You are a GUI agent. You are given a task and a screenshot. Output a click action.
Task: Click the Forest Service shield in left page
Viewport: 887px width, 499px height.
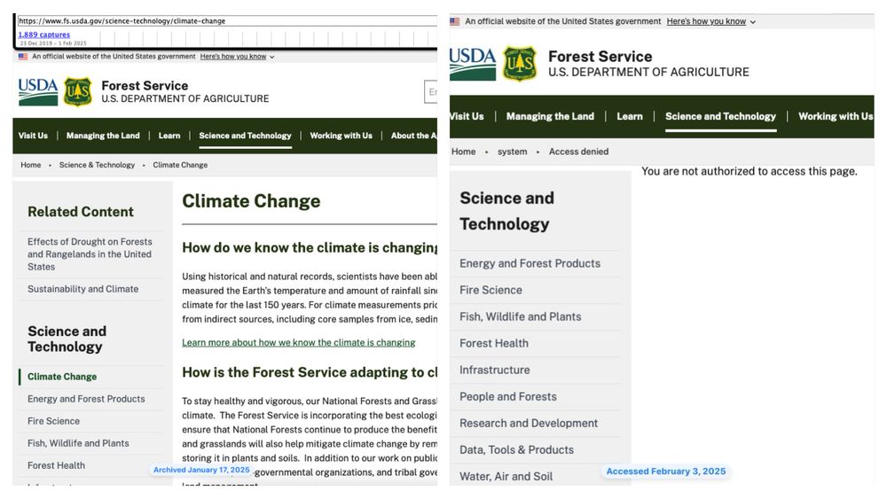[78, 92]
